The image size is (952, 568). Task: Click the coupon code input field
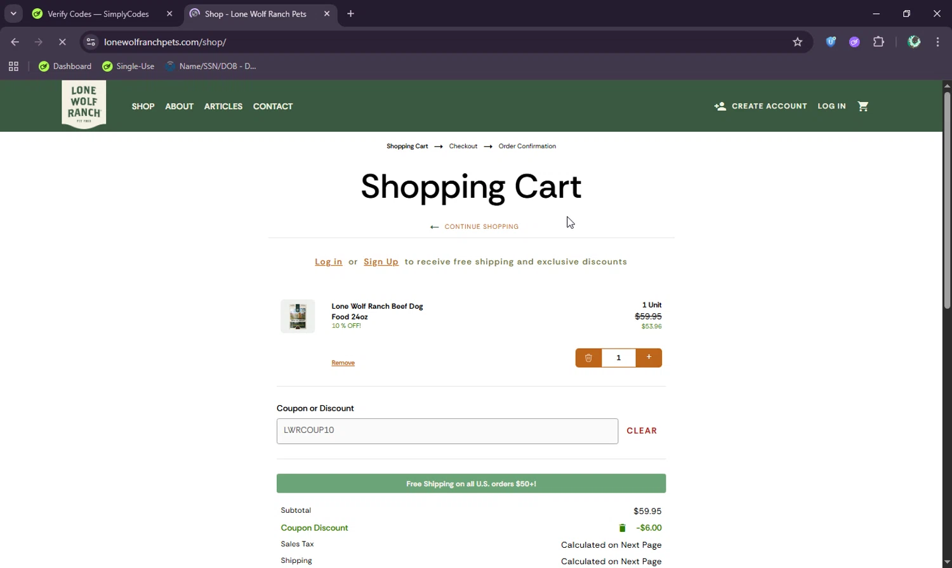447,431
